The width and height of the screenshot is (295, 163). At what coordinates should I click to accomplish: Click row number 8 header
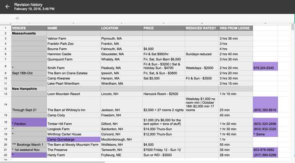point(5,66)
